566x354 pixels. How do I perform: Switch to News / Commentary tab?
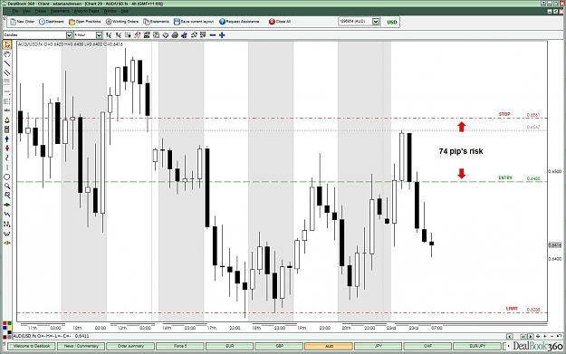click(x=81, y=347)
